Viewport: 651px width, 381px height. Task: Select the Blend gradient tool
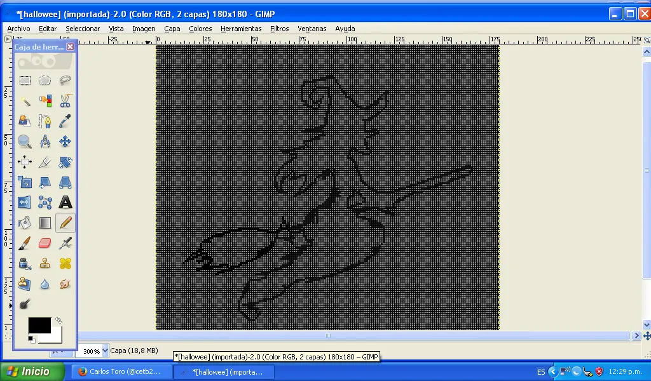pos(45,223)
